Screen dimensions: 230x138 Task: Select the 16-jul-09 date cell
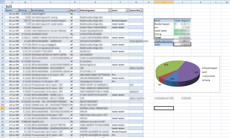coord(12,92)
